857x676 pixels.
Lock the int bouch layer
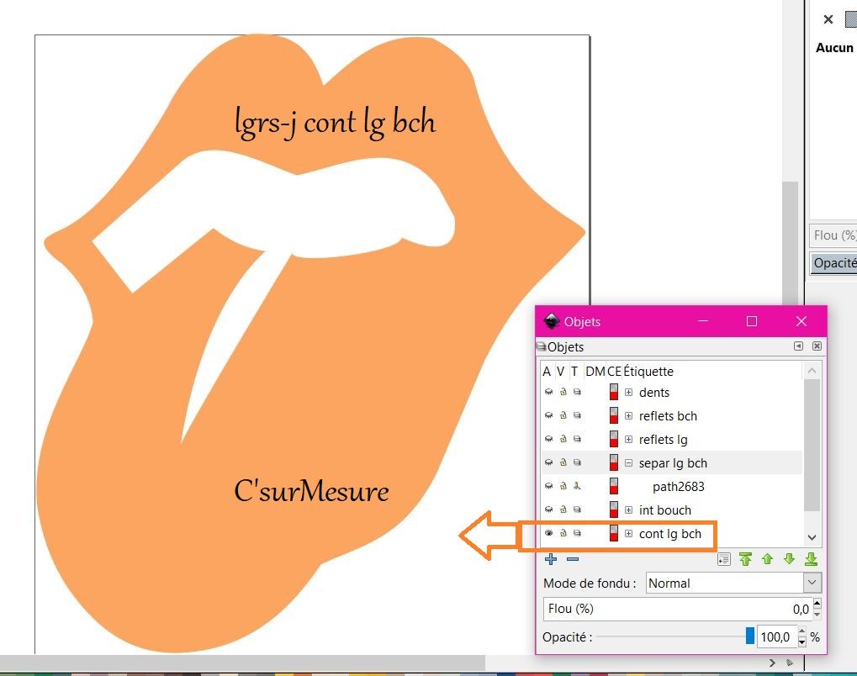click(x=563, y=510)
